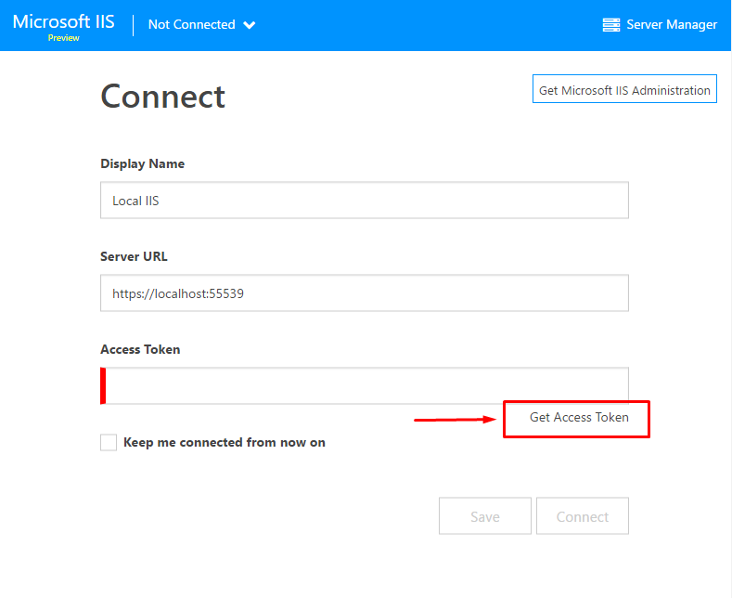Click the Keep me connected label text

[x=225, y=442]
